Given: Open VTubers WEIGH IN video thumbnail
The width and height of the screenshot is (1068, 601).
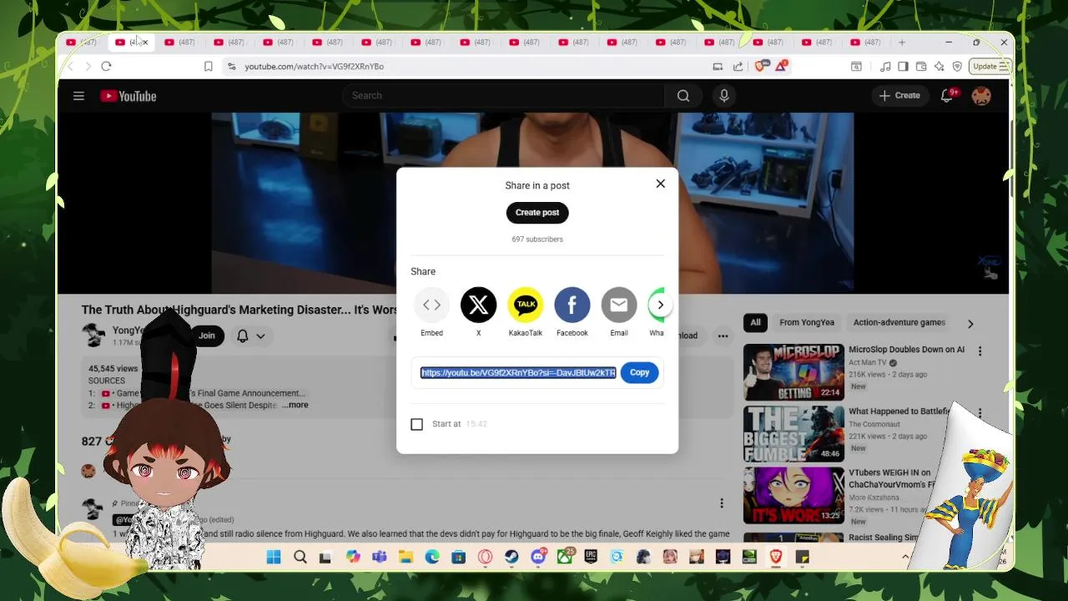Looking at the screenshot, I should (x=793, y=496).
